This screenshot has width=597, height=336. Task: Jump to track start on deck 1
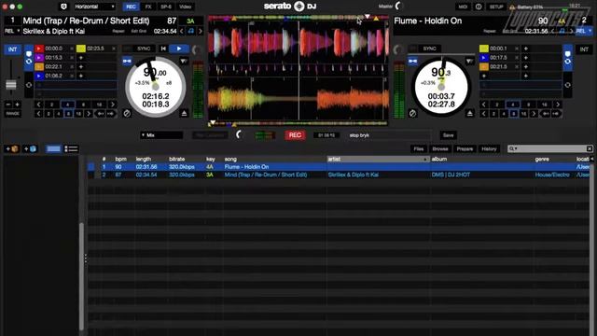(163, 49)
